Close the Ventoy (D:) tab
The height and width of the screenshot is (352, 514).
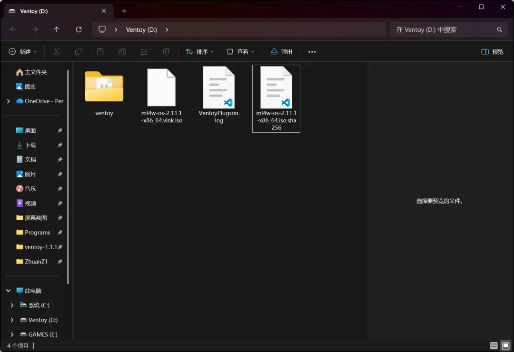tap(104, 11)
